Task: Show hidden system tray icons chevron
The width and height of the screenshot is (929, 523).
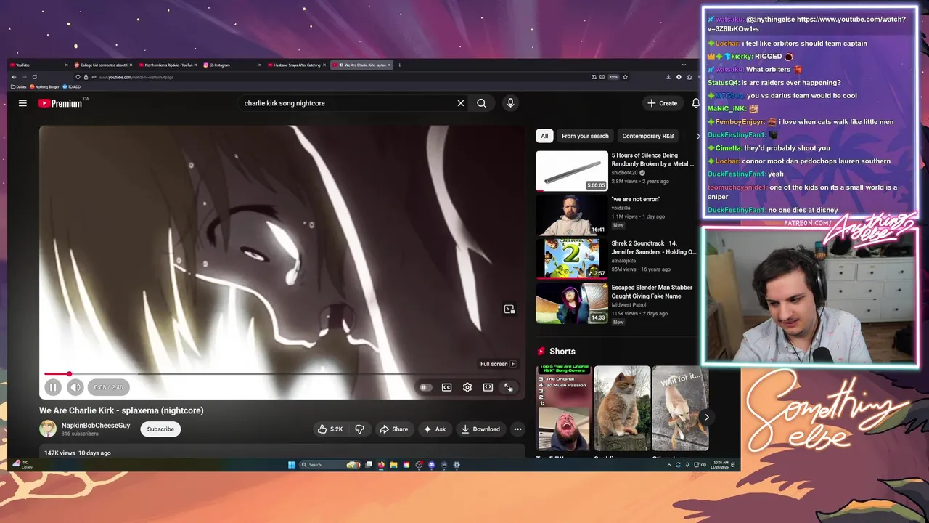Action: (668, 465)
